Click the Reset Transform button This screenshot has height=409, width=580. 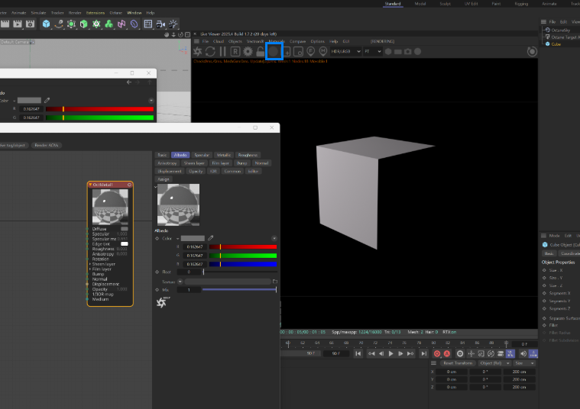coord(458,362)
